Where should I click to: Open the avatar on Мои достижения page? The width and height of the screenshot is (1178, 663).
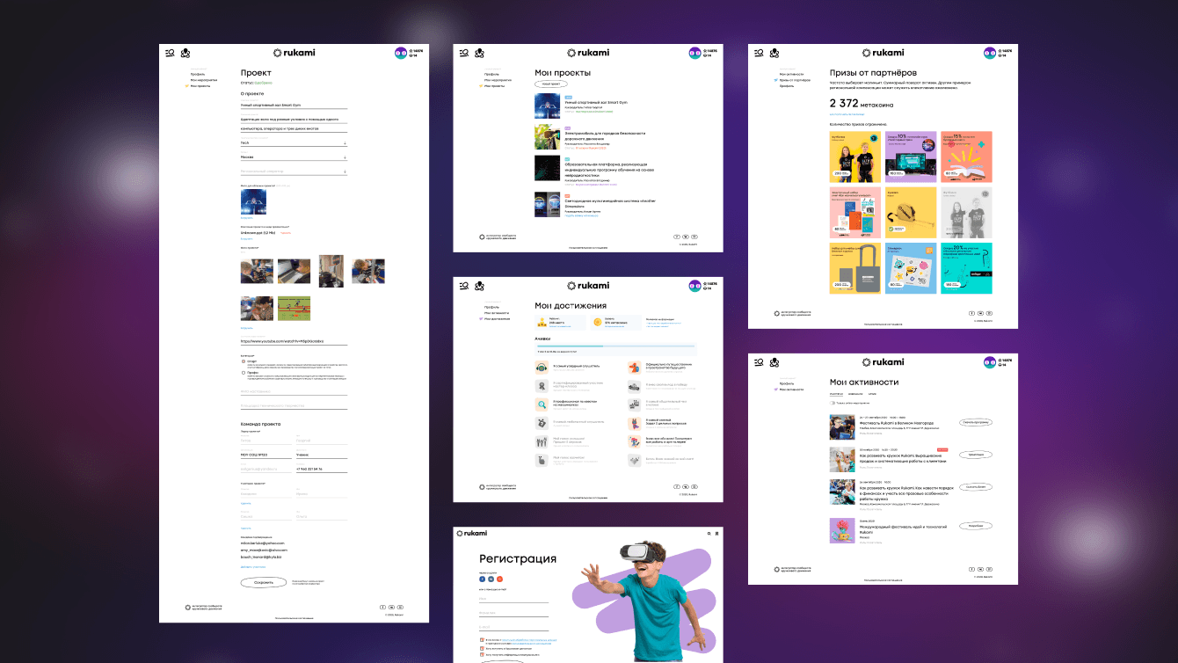point(694,286)
